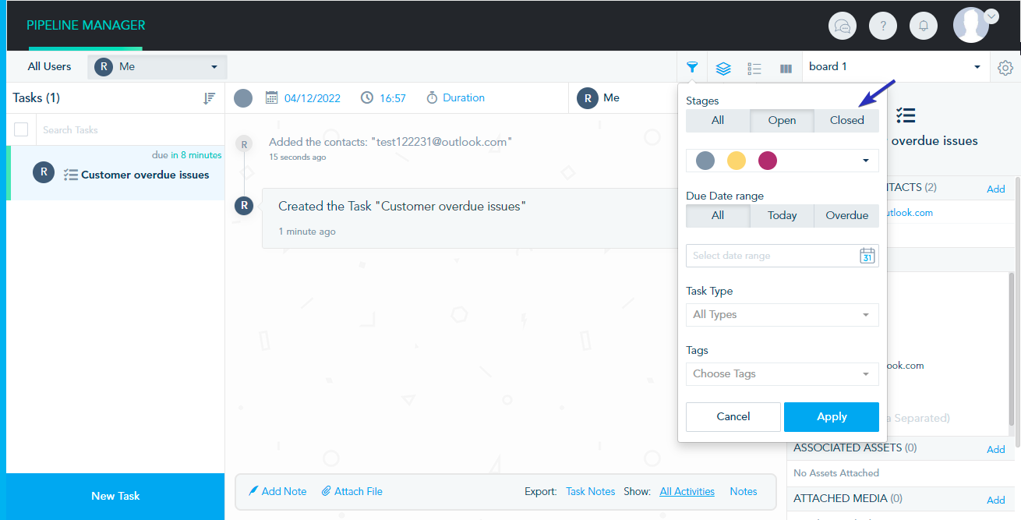
Task: Open the stacked layers view icon
Action: pos(723,68)
